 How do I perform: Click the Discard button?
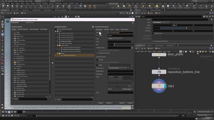point(109,103)
